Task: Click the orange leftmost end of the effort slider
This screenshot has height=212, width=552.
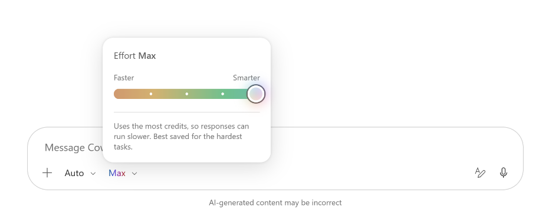Action: pos(119,94)
